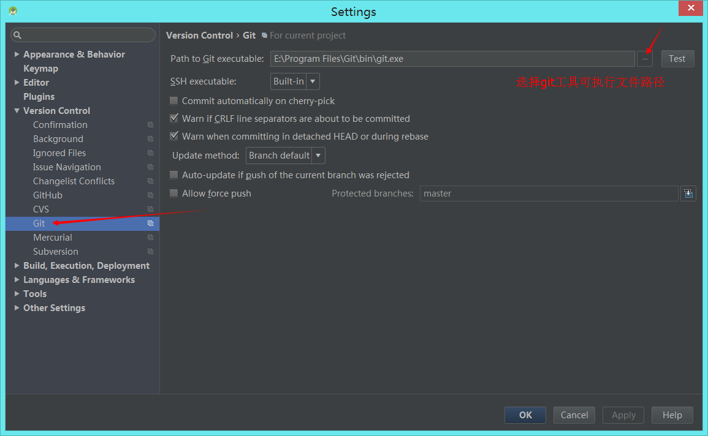Expand the Appearance & Behavior section

point(17,54)
